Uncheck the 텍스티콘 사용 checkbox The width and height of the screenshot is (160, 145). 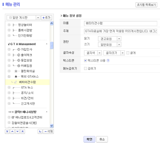click(x=86, y=60)
